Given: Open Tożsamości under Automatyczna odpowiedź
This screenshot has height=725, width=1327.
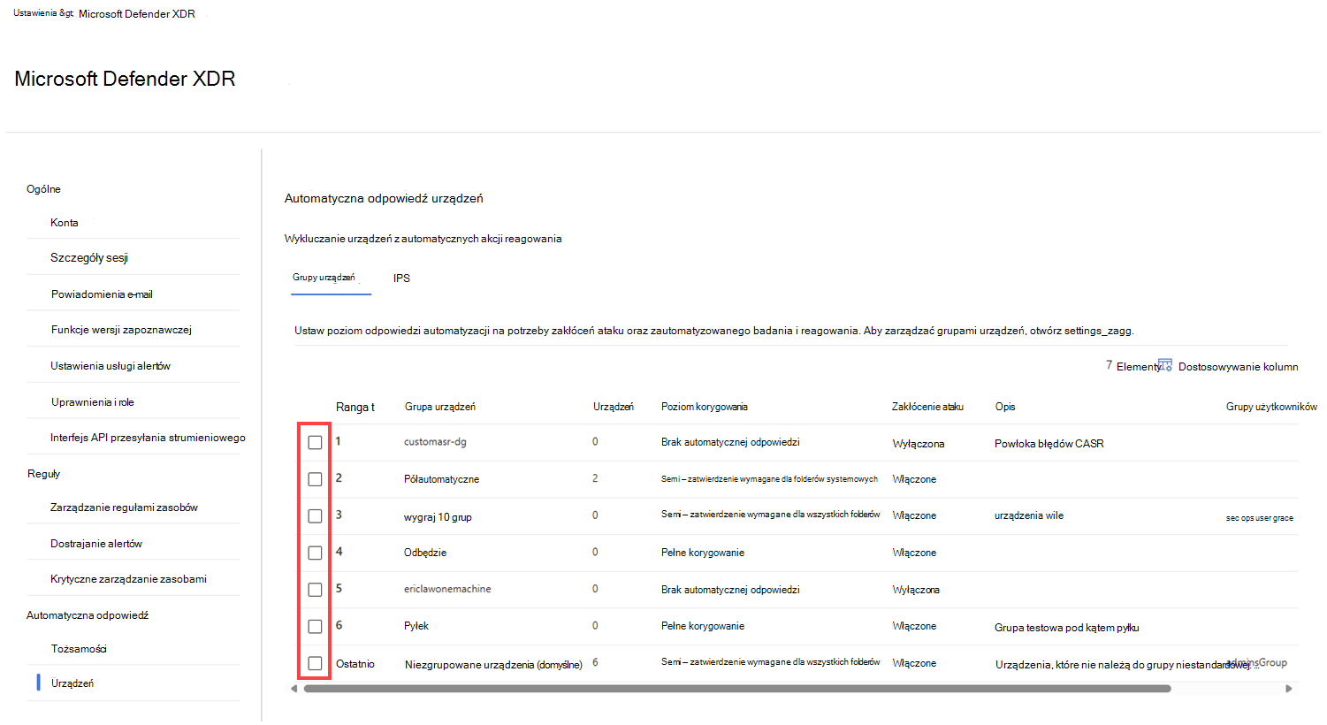Looking at the screenshot, I should click(79, 649).
